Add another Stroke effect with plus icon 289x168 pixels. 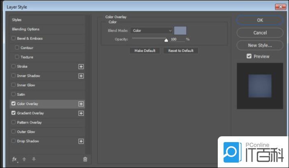click(81, 67)
